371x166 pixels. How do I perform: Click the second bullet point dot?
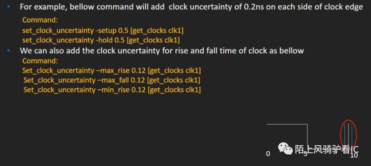[8, 51]
